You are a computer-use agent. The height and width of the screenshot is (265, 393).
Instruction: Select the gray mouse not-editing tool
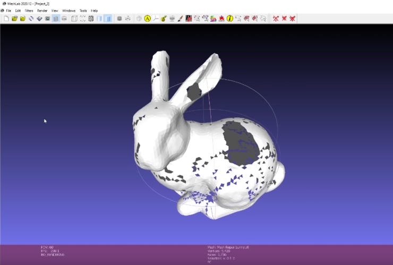[x=139, y=18]
